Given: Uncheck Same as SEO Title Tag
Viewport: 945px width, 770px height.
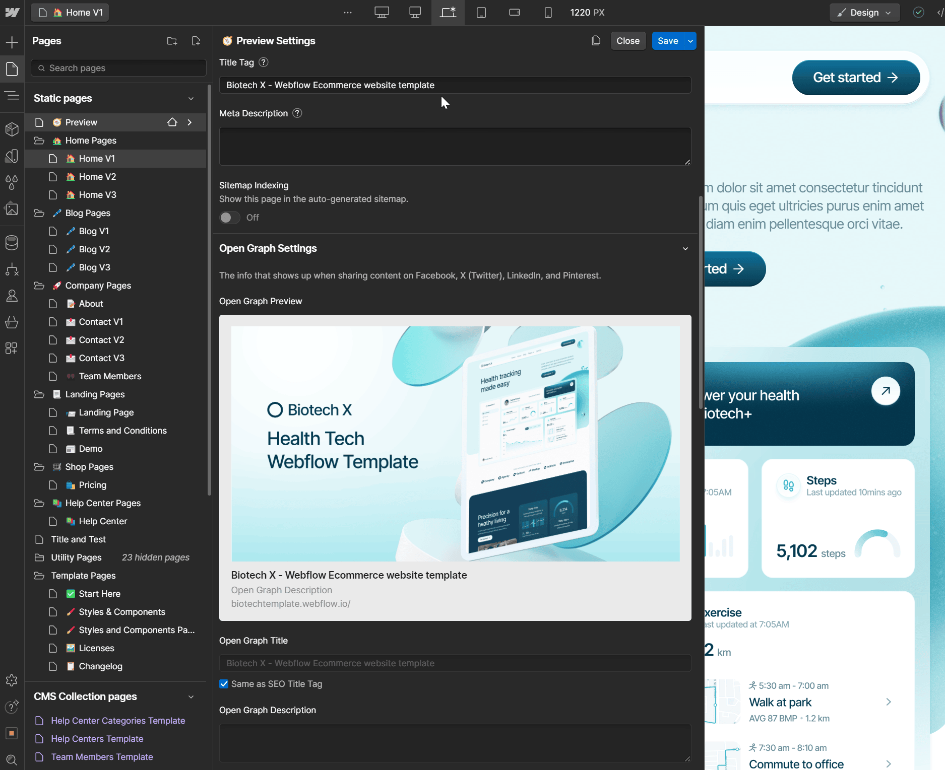Looking at the screenshot, I should click(x=224, y=684).
